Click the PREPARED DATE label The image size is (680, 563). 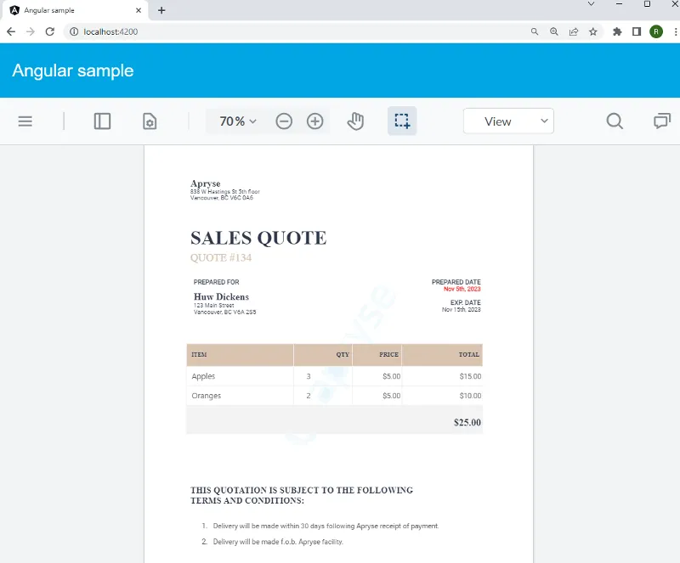tap(456, 282)
